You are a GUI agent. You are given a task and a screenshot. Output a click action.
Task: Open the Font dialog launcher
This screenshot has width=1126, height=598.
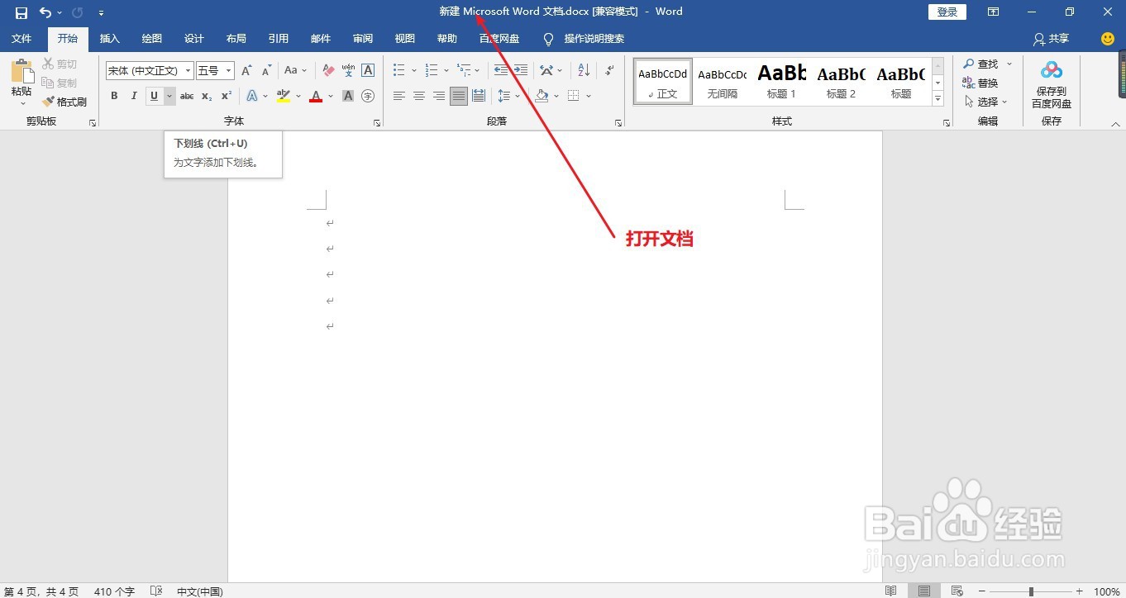(x=377, y=122)
